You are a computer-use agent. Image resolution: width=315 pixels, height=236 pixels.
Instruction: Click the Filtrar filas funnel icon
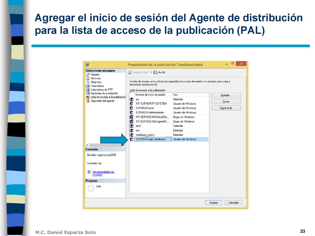[x=88, y=82]
